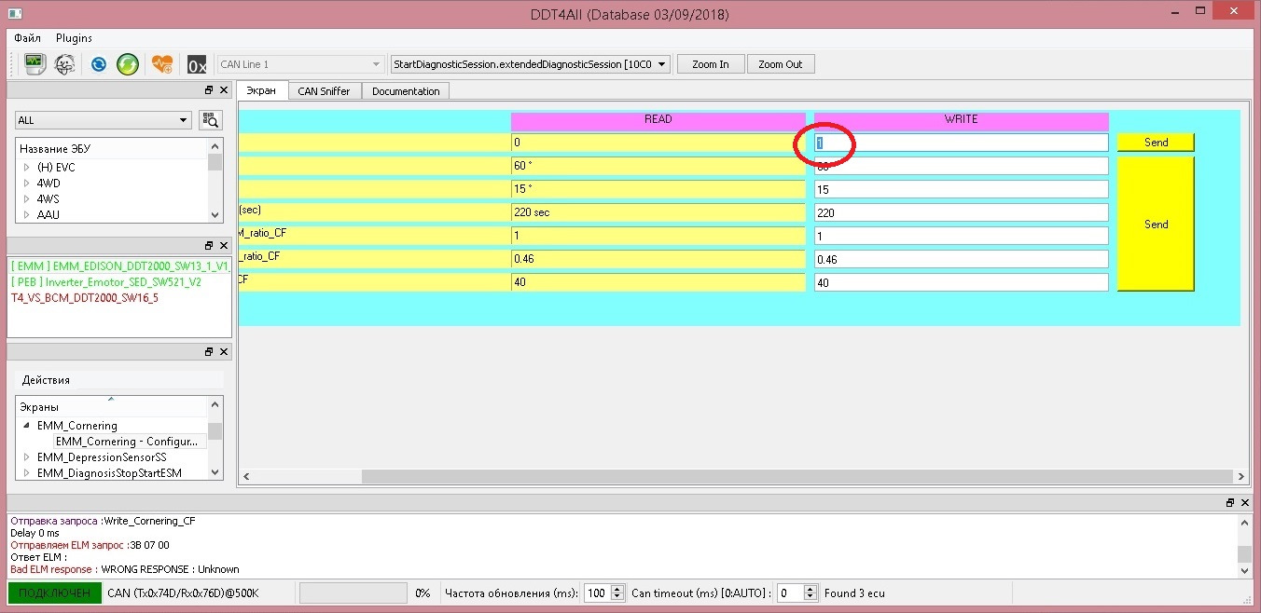The height and width of the screenshot is (613, 1261).
Task: Select Inverter_Emotor_SED_SW521_V2 ECU entry
Action: (x=106, y=281)
